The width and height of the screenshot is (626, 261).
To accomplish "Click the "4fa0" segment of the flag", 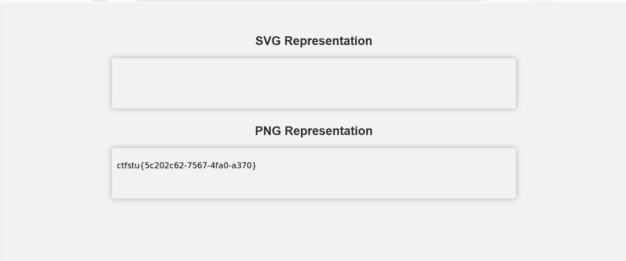I will (x=219, y=166).
